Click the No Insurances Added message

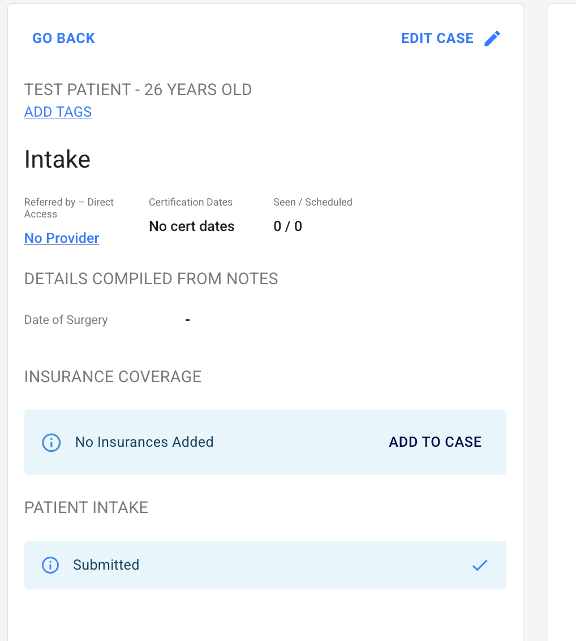pyautogui.click(x=144, y=442)
